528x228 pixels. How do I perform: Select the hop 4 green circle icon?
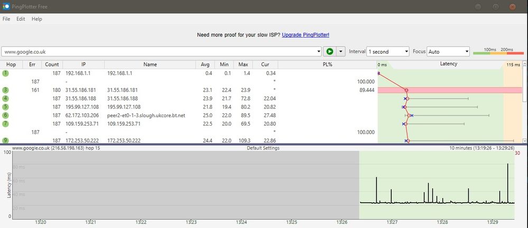(x=5, y=99)
